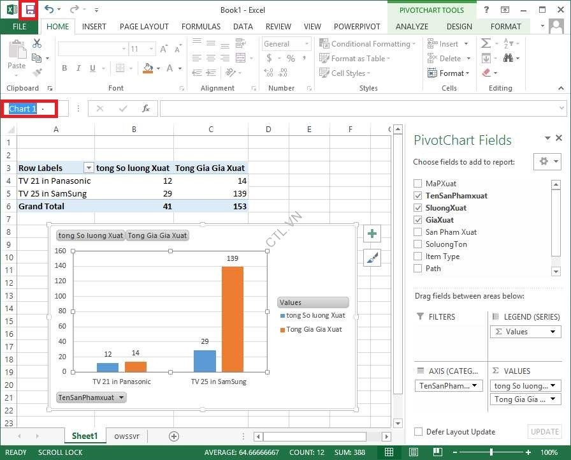571x460 pixels.
Task: Click the zoom slider handle
Action: tap(491, 452)
